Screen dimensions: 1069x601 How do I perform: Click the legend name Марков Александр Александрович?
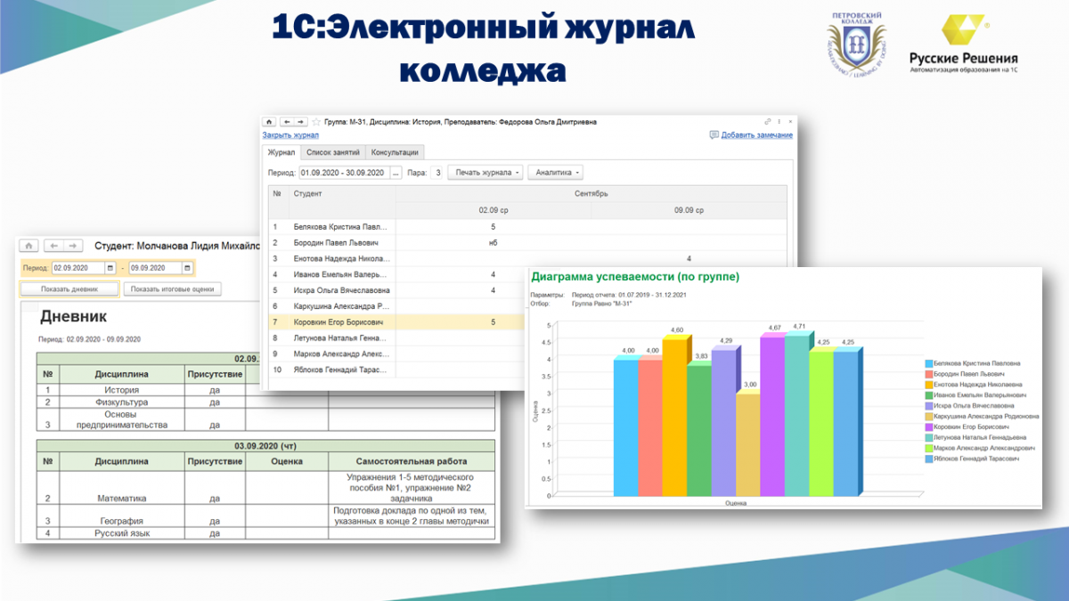pyautogui.click(x=986, y=449)
